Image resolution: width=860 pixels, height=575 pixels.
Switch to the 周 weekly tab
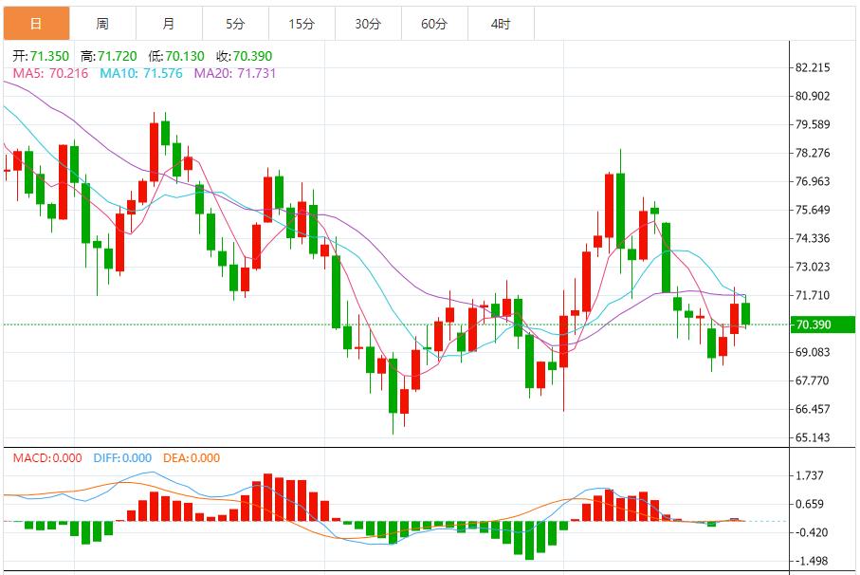[x=102, y=24]
